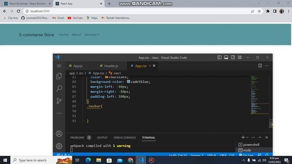This screenshot has width=292, height=164.
Task: Open Chrome extensions puzzle icon
Action: click(x=268, y=11)
